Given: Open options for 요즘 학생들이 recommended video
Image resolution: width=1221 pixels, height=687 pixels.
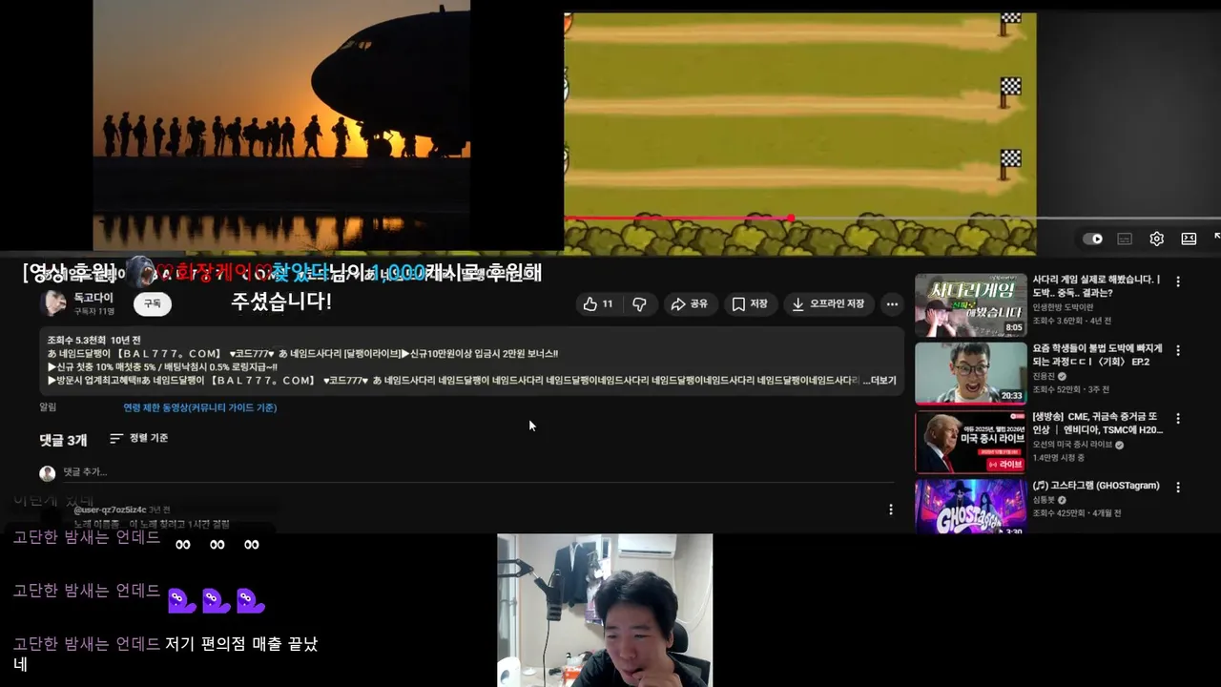Looking at the screenshot, I should [1178, 350].
